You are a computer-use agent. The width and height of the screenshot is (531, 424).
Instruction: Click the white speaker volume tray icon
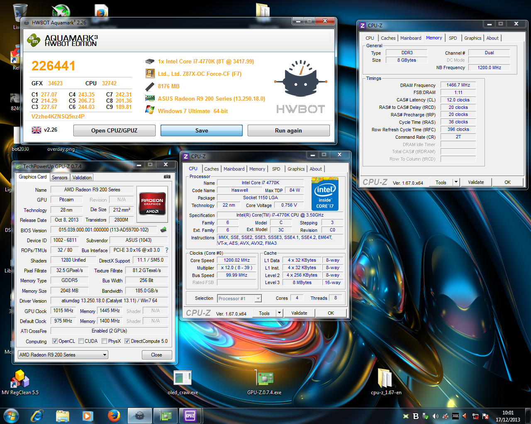point(435,416)
